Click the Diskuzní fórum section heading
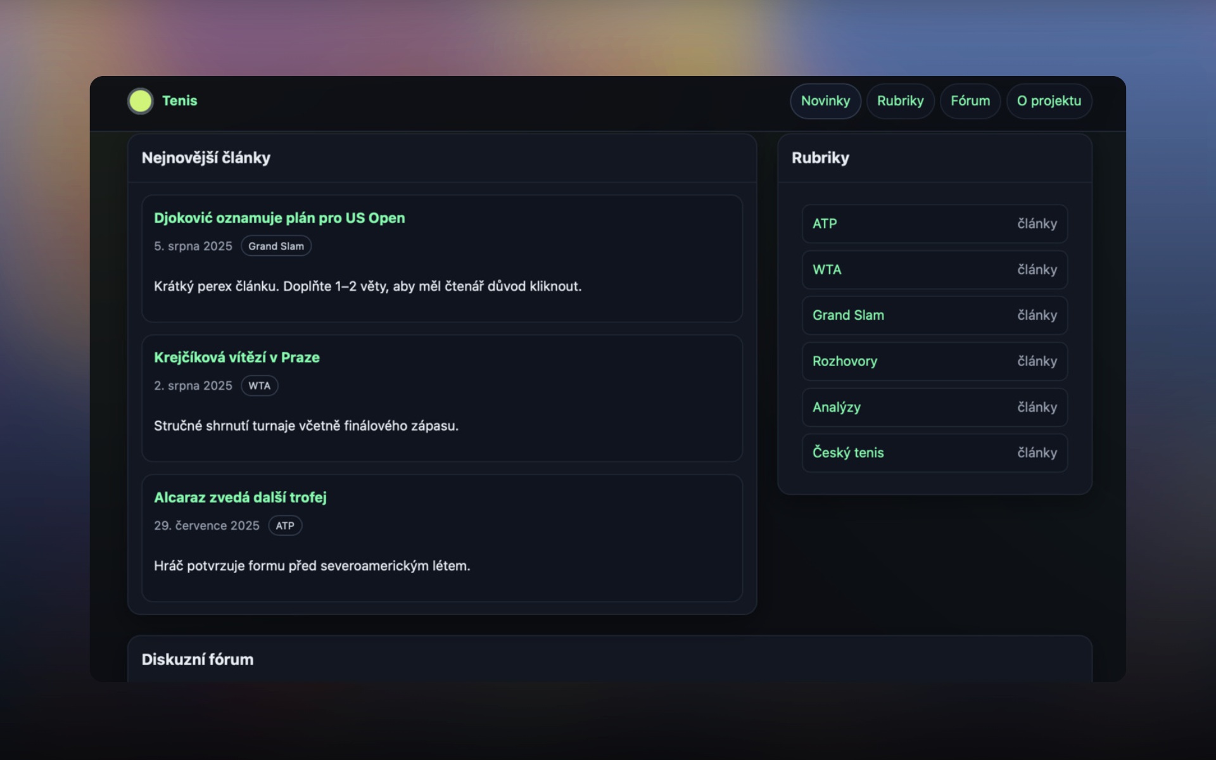 point(197,659)
